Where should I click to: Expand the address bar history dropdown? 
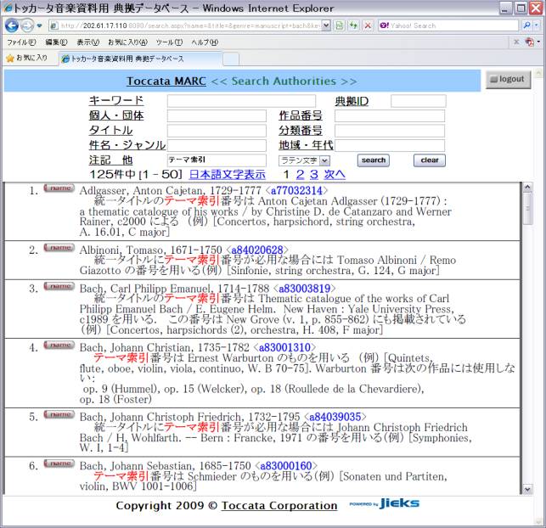tap(326, 25)
